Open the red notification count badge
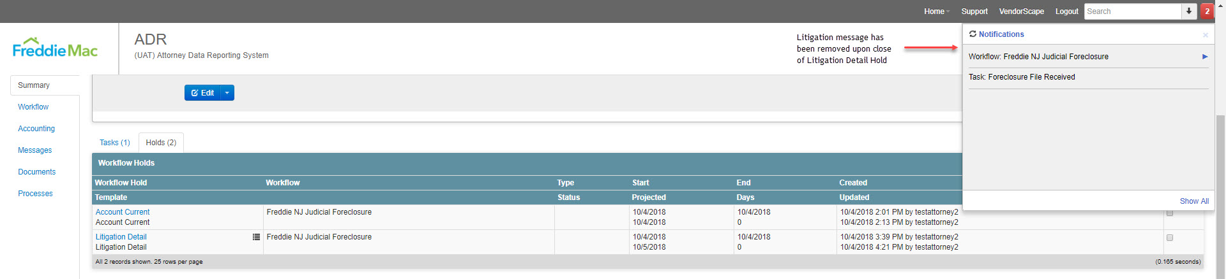The height and width of the screenshot is (279, 1226). pos(1207,11)
